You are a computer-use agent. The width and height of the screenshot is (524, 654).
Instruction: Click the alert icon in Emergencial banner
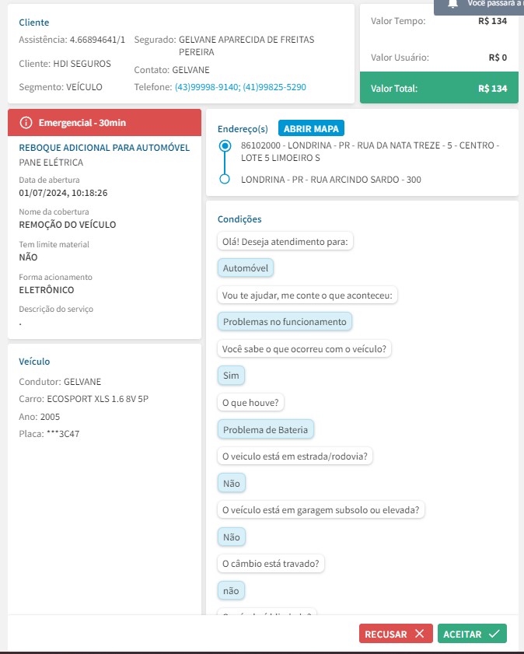point(26,123)
